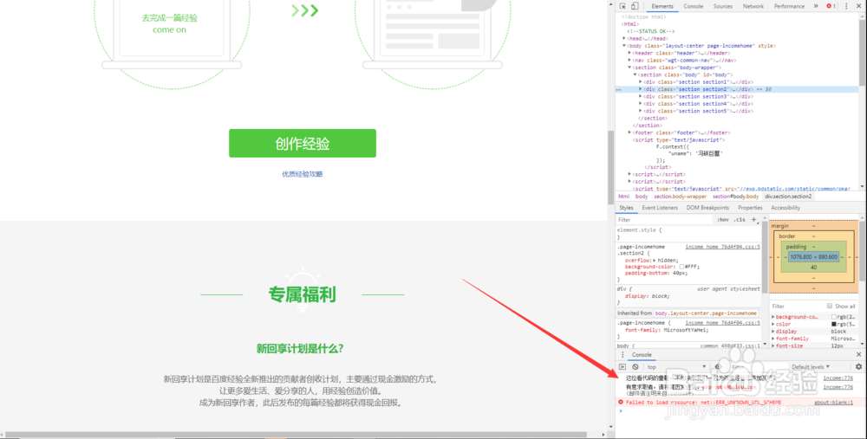
Task: Click the live expression eye icon
Action: [x=718, y=366]
